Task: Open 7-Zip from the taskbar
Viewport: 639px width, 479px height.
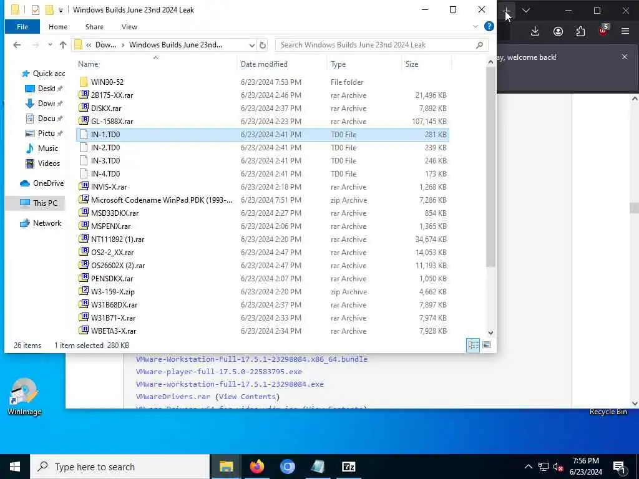Action: tap(348, 467)
